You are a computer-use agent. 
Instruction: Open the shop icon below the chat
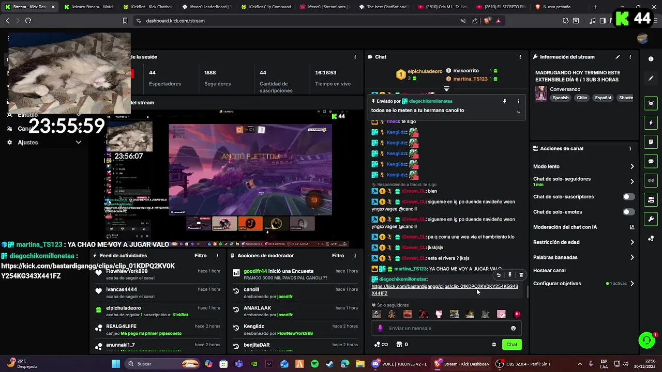coord(399,345)
